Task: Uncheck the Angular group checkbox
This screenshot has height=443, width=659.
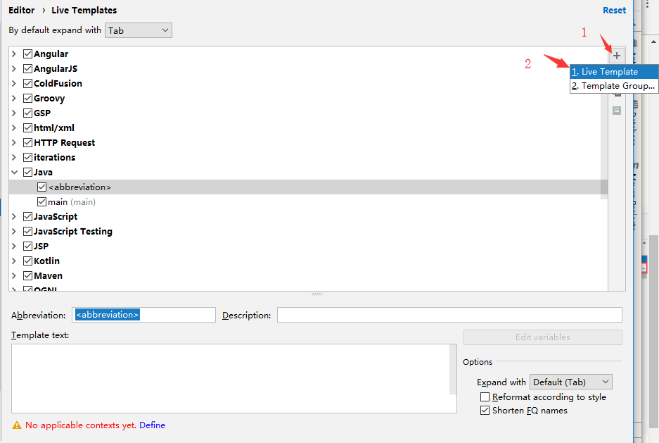Action: coord(27,54)
